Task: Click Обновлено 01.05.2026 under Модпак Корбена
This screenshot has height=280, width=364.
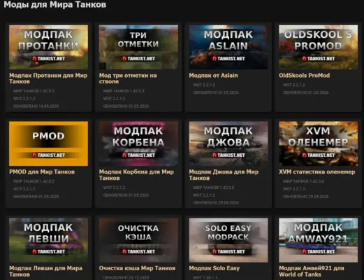Action: coord(126,195)
